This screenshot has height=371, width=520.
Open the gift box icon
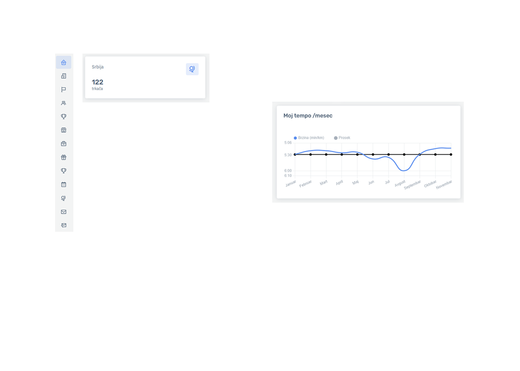click(63, 157)
